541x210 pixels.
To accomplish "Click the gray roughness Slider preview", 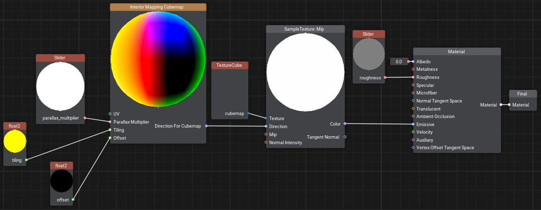I will [368, 54].
